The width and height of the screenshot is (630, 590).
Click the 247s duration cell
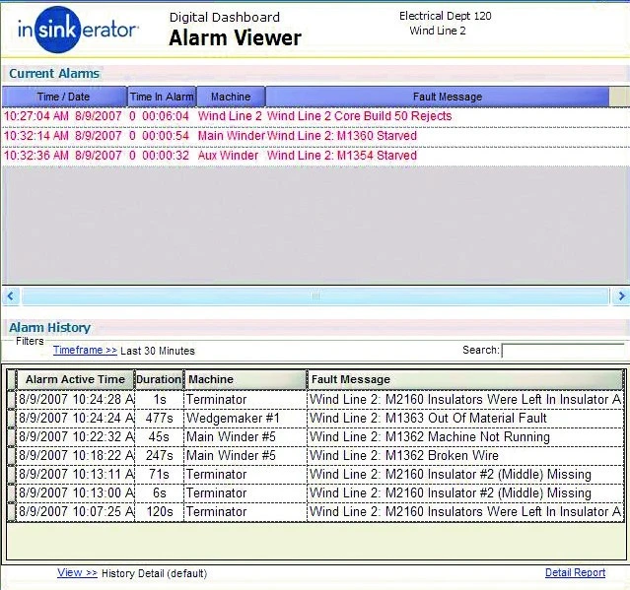tap(159, 456)
